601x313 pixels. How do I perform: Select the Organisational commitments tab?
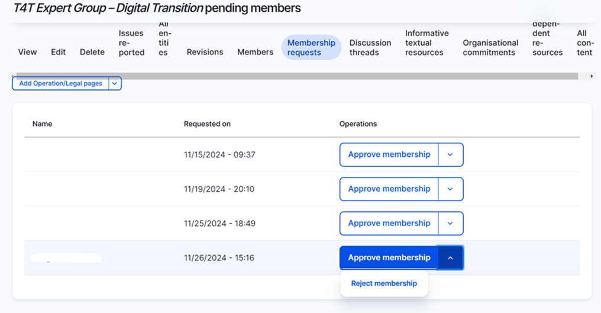pos(490,47)
